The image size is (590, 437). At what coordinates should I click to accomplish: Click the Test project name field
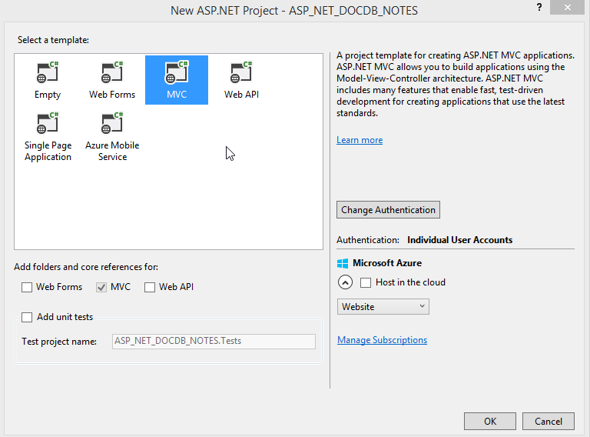(214, 342)
